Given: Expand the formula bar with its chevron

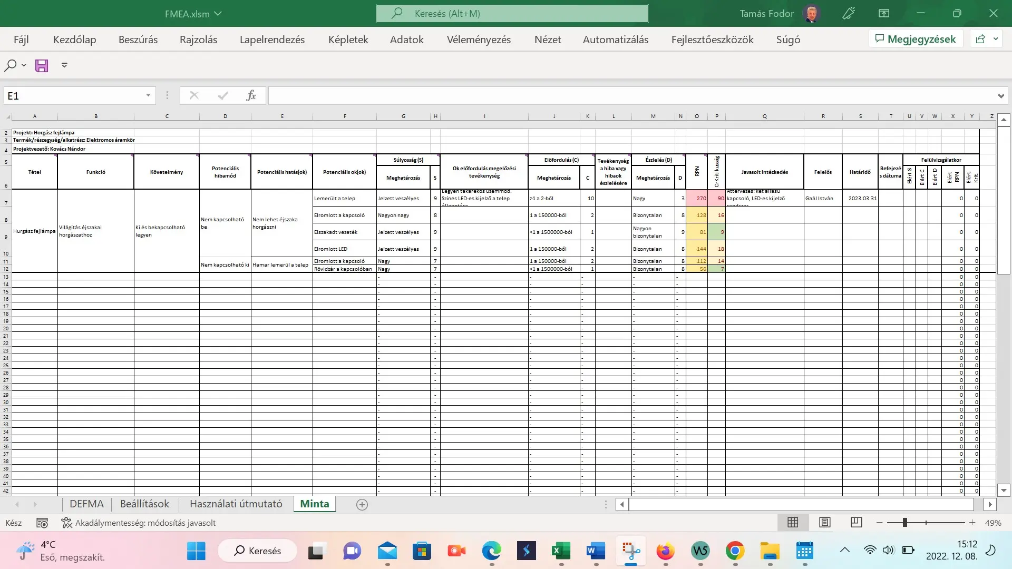Looking at the screenshot, I should tap(1000, 95).
